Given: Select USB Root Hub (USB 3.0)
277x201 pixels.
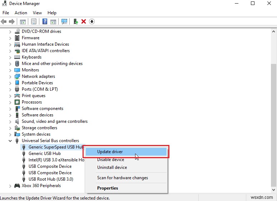Looking at the screenshot, I should click(x=51, y=179).
